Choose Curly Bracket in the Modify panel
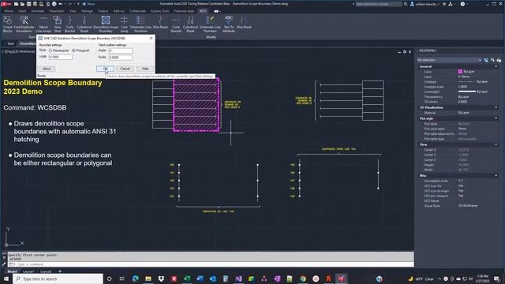The height and width of the screenshot is (284, 505). pos(176,24)
